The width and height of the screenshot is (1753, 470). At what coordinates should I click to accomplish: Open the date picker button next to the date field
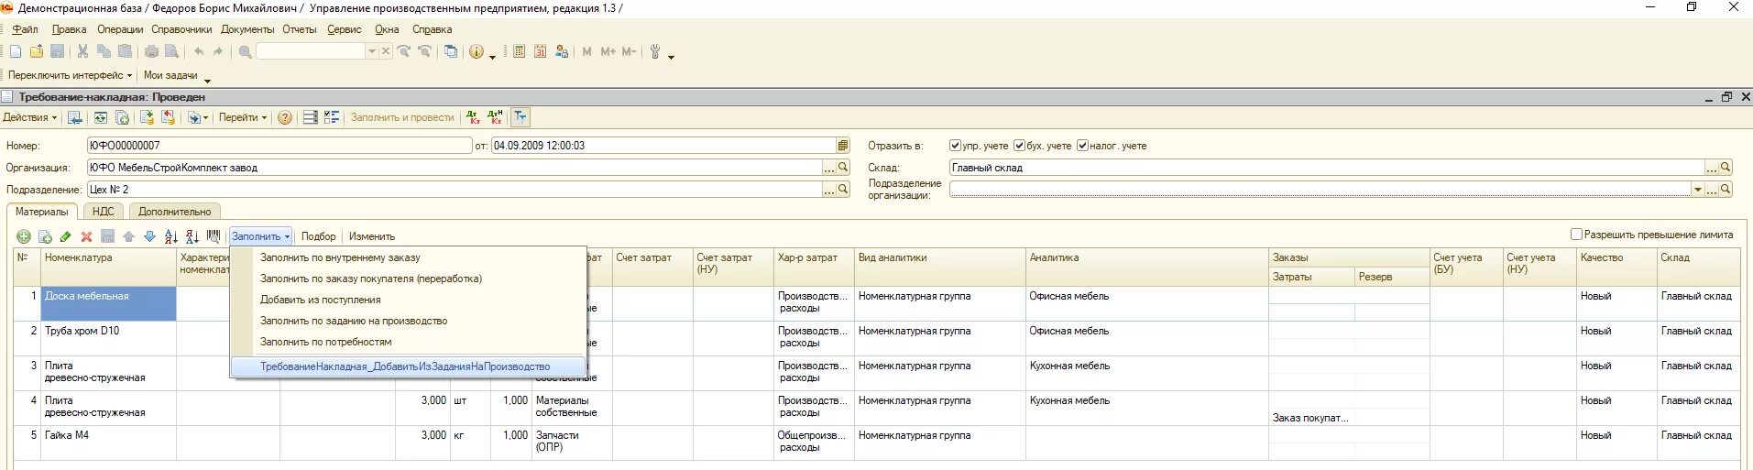(x=843, y=146)
